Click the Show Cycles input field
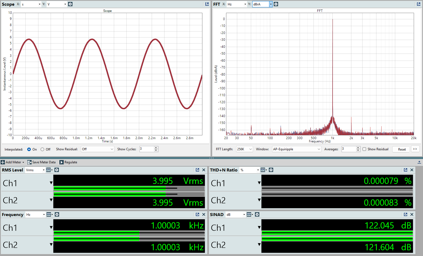Viewport: 423px width, 256px height. [147, 149]
